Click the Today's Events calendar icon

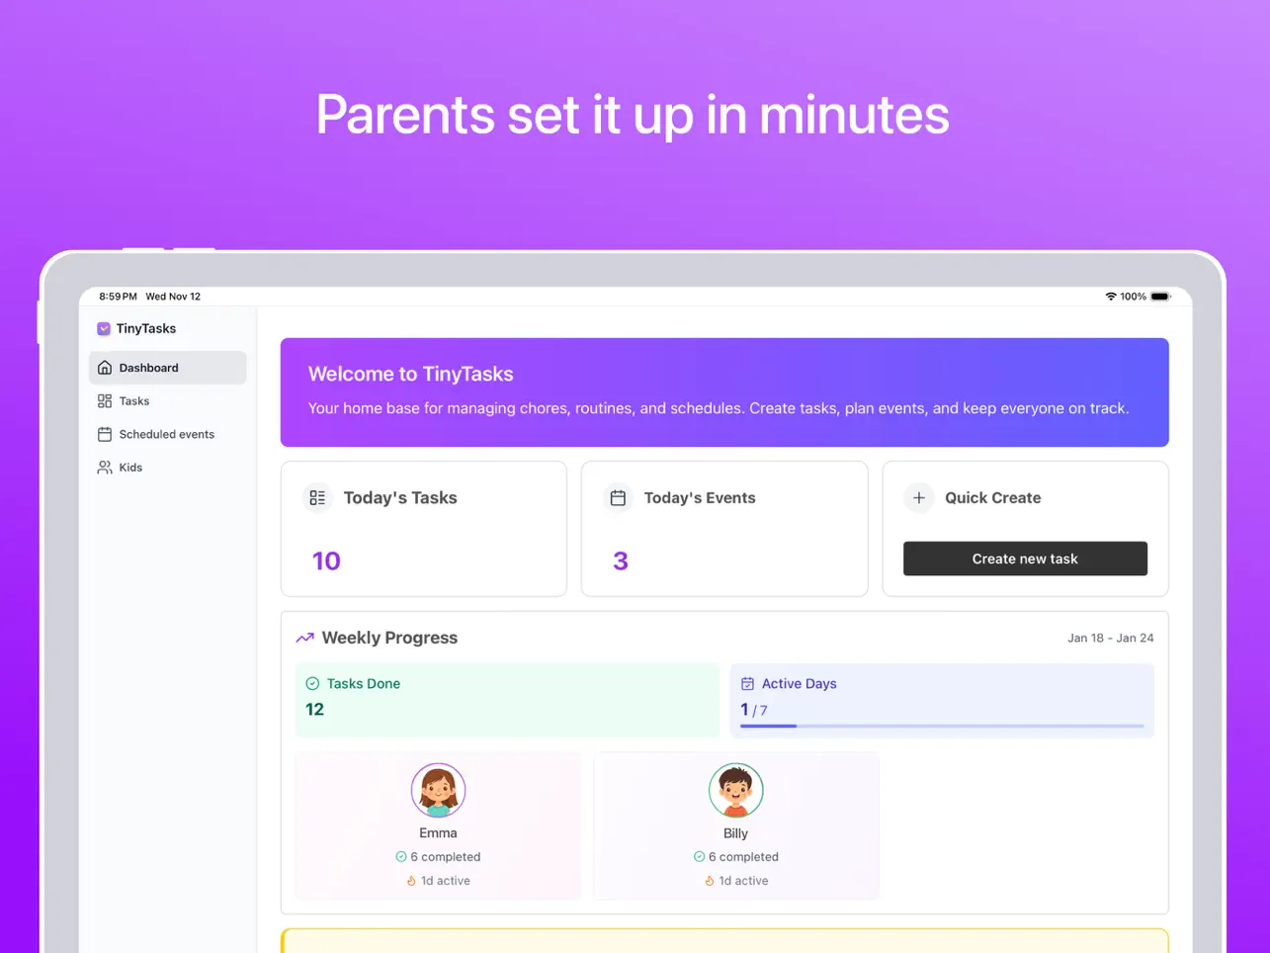(618, 498)
